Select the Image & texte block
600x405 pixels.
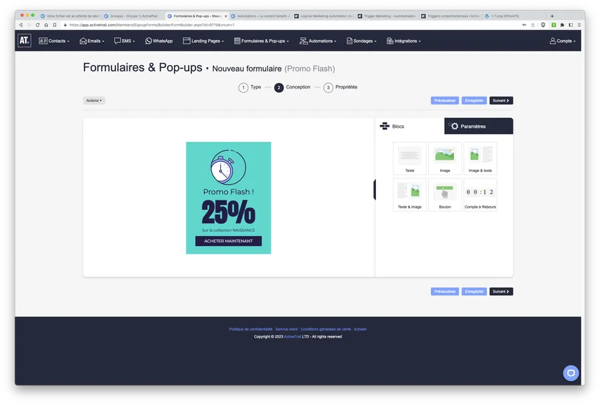480,159
